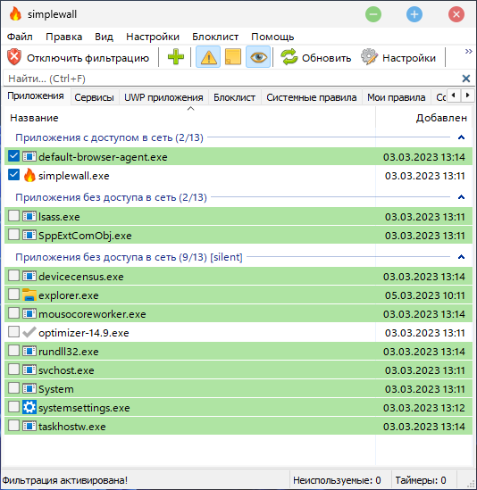Enable the SppExtComObj.exe checkbox

pyautogui.click(x=13, y=235)
